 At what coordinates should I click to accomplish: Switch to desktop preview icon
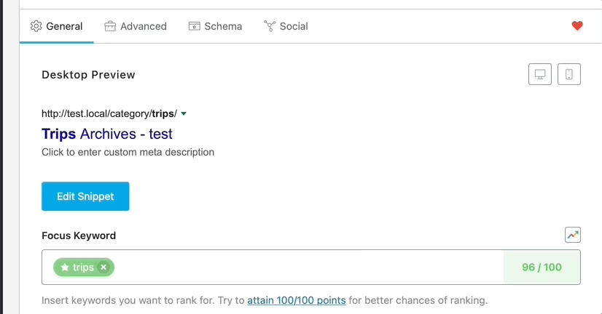[x=540, y=74]
